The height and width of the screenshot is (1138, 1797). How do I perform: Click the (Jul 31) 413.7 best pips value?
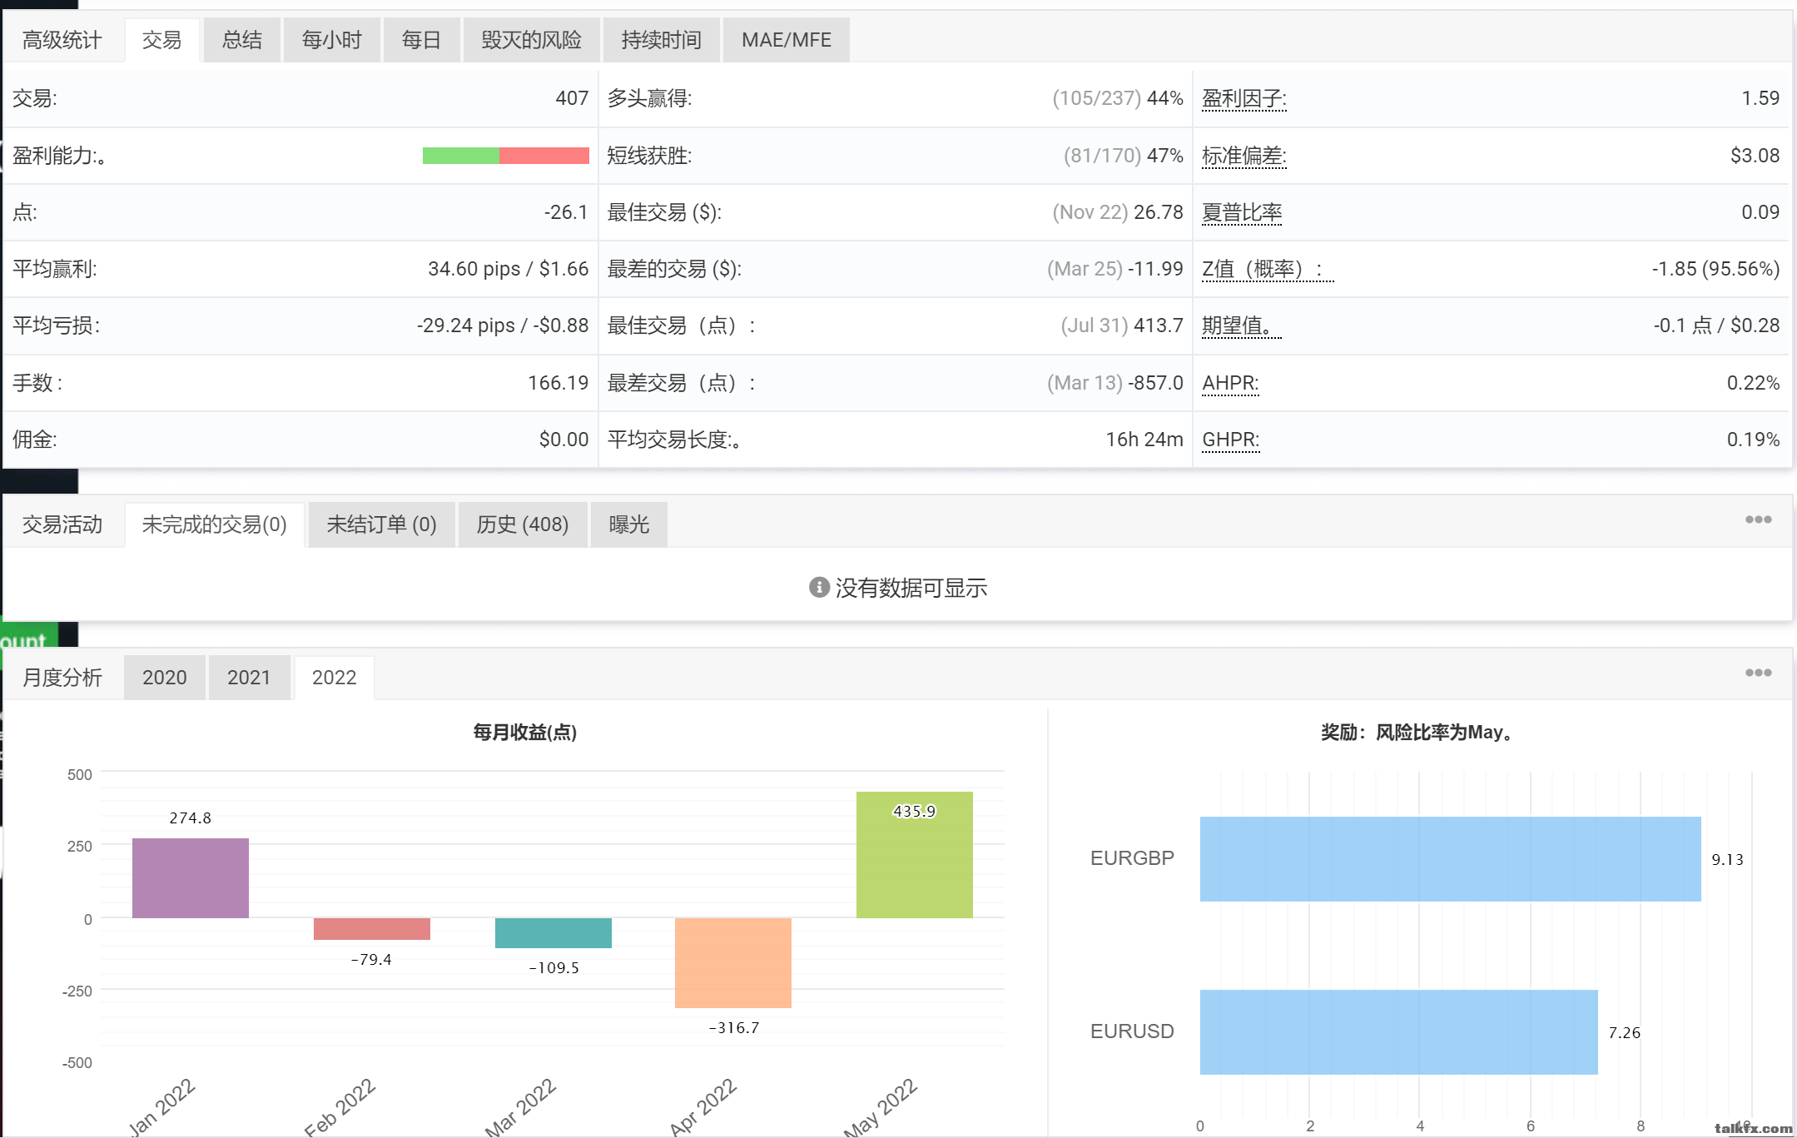point(1122,325)
